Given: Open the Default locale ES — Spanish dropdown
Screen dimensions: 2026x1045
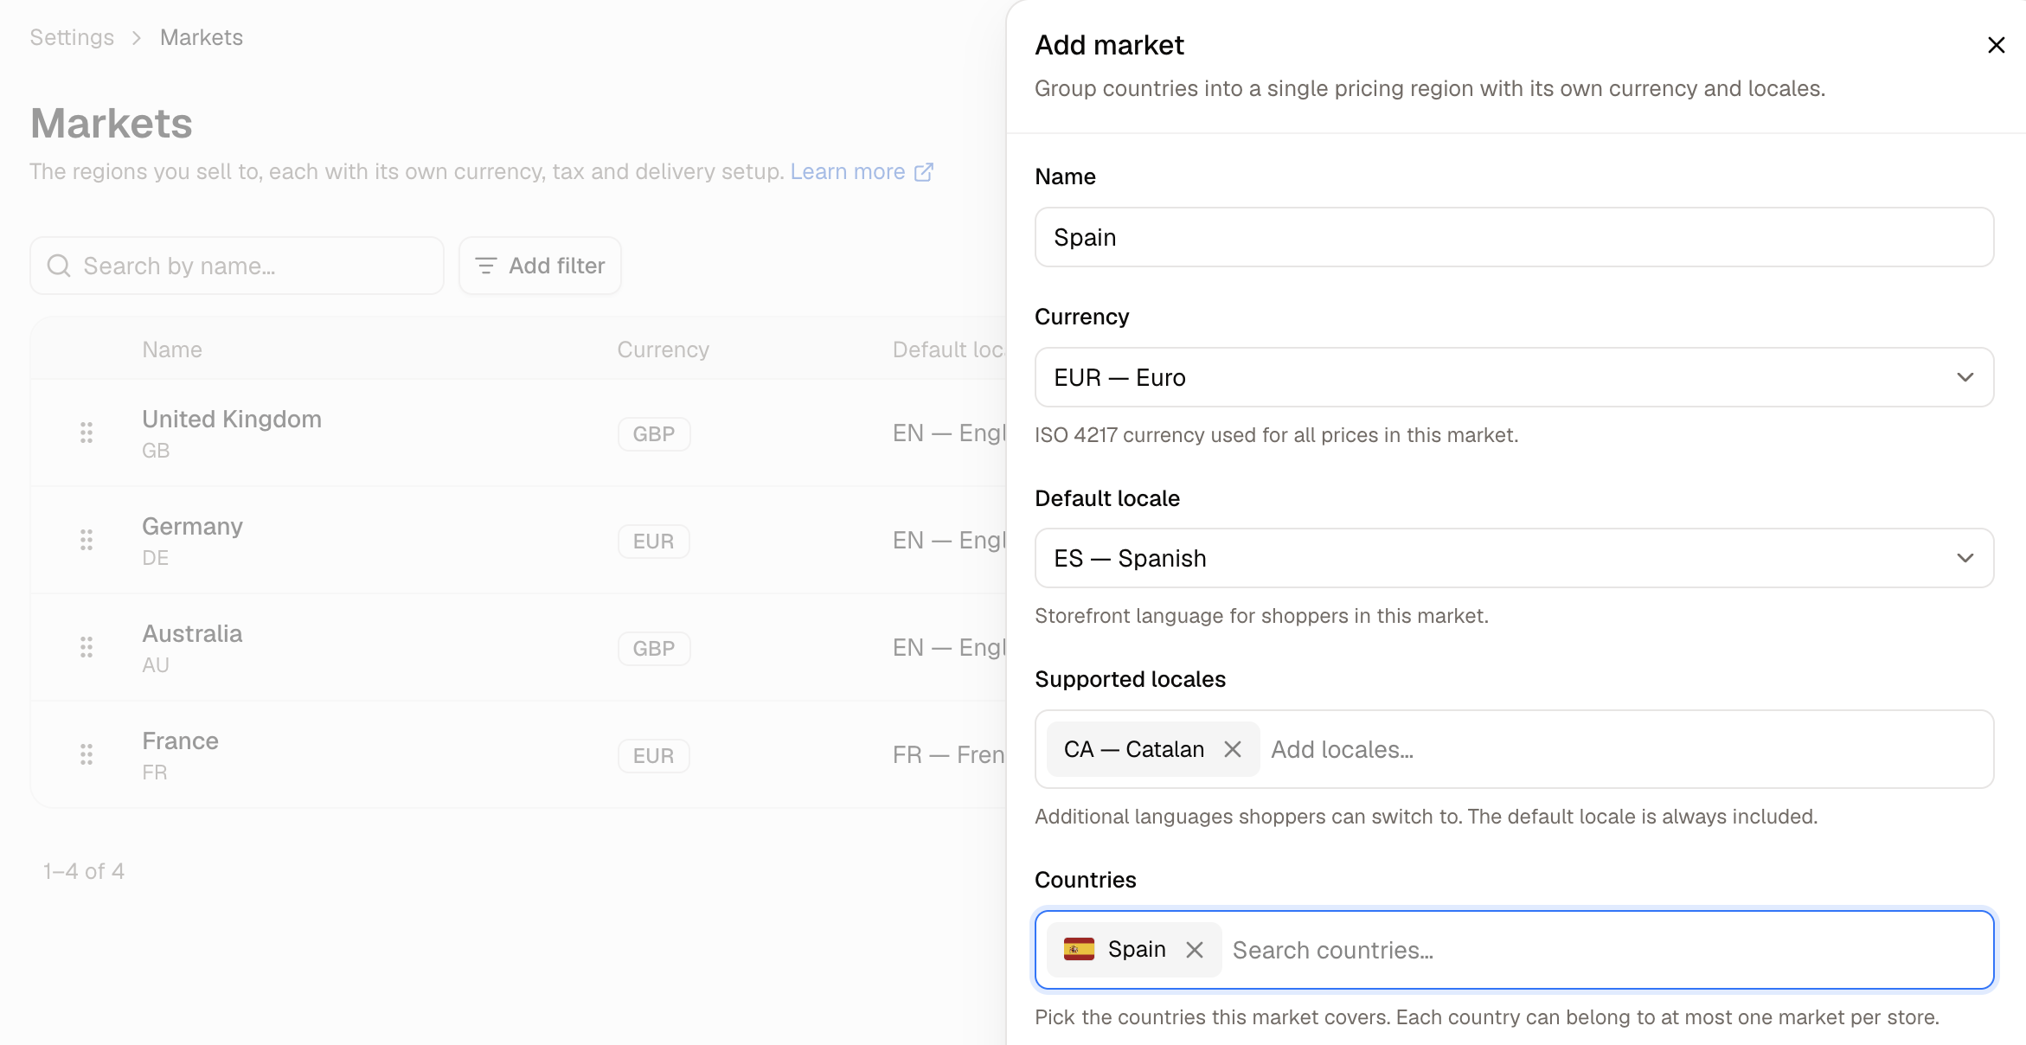Looking at the screenshot, I should (x=1514, y=558).
